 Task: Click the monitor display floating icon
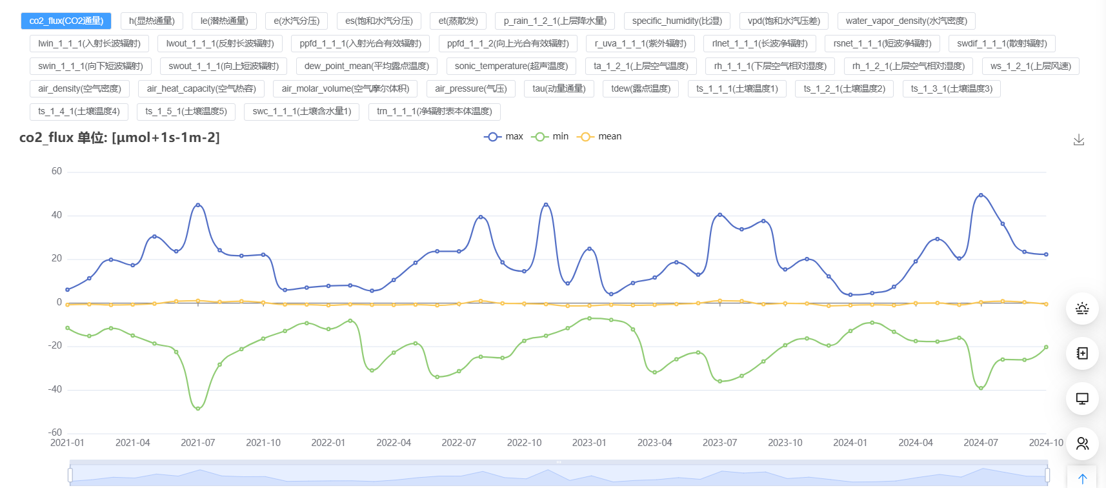click(1082, 398)
